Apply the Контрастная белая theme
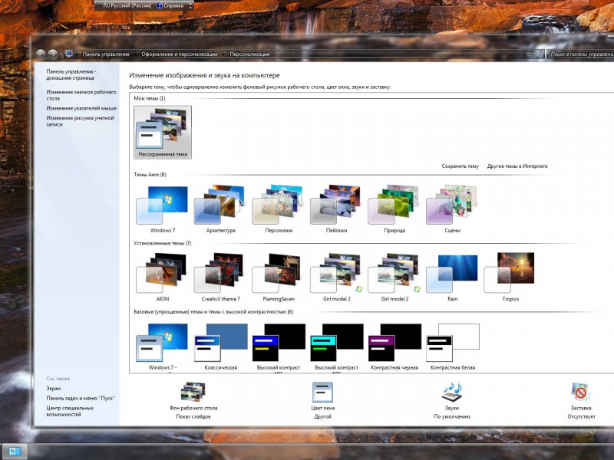 click(x=452, y=347)
